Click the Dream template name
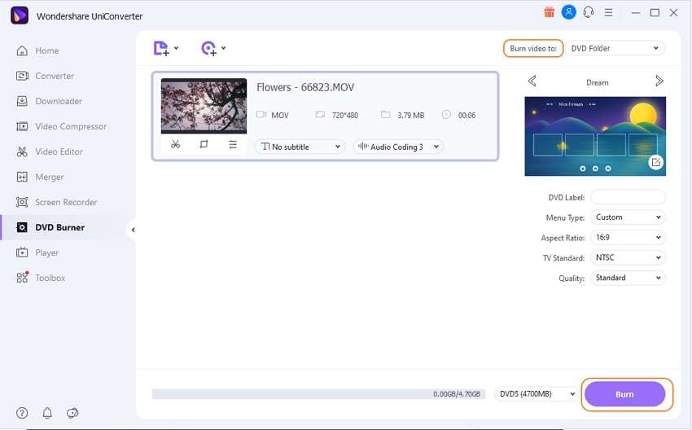The image size is (692, 430). pyautogui.click(x=597, y=82)
